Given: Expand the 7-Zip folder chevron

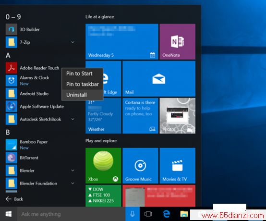Looking at the screenshot, I should click(73, 42).
